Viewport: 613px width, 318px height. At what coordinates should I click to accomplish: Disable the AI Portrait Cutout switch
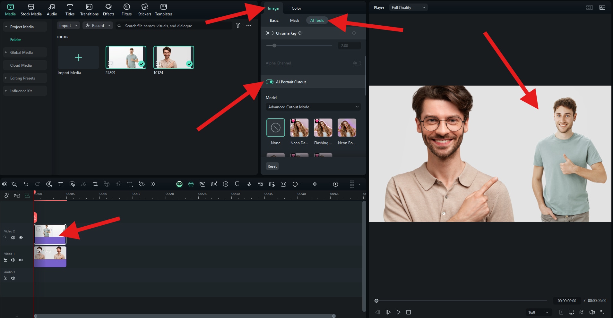(270, 82)
